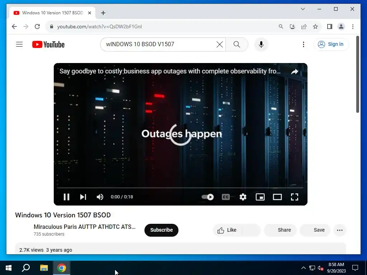This screenshot has height=275, width=367.
Task: Click the page vertical scrollbar
Action: coord(358,74)
